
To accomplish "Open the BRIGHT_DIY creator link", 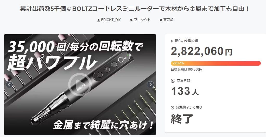I will tap(111, 20).
